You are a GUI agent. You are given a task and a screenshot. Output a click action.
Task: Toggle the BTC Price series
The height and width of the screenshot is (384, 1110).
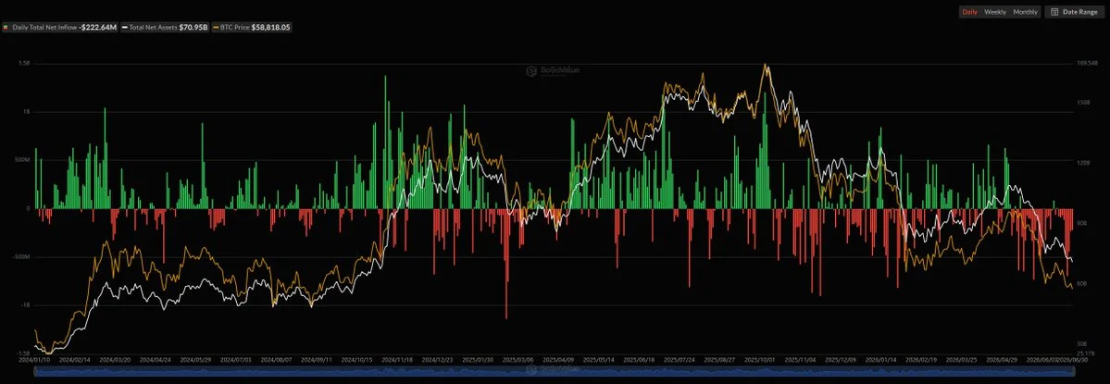point(251,28)
